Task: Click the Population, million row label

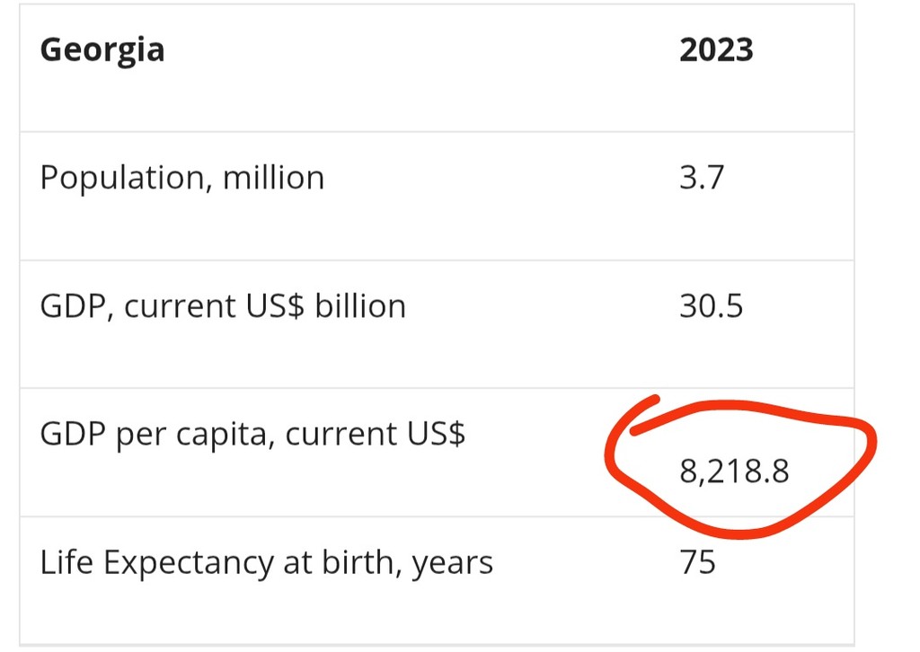Action: tap(181, 178)
